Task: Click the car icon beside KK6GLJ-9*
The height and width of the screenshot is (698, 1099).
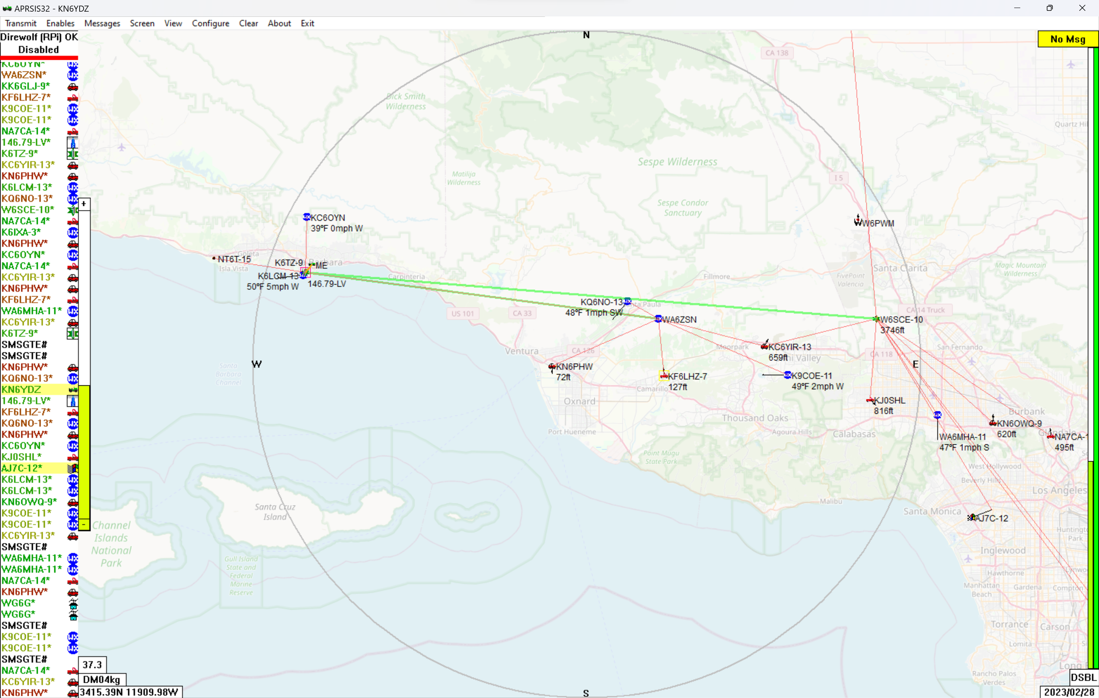Action: pyautogui.click(x=73, y=87)
